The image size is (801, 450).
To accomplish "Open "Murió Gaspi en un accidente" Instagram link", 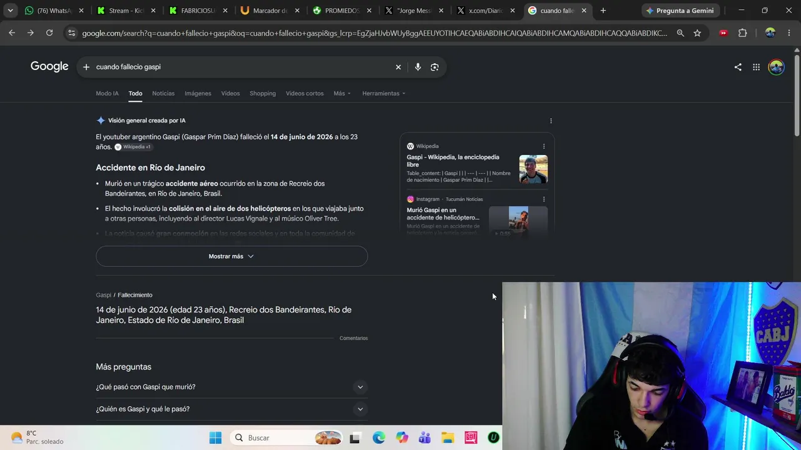I will [x=443, y=214].
